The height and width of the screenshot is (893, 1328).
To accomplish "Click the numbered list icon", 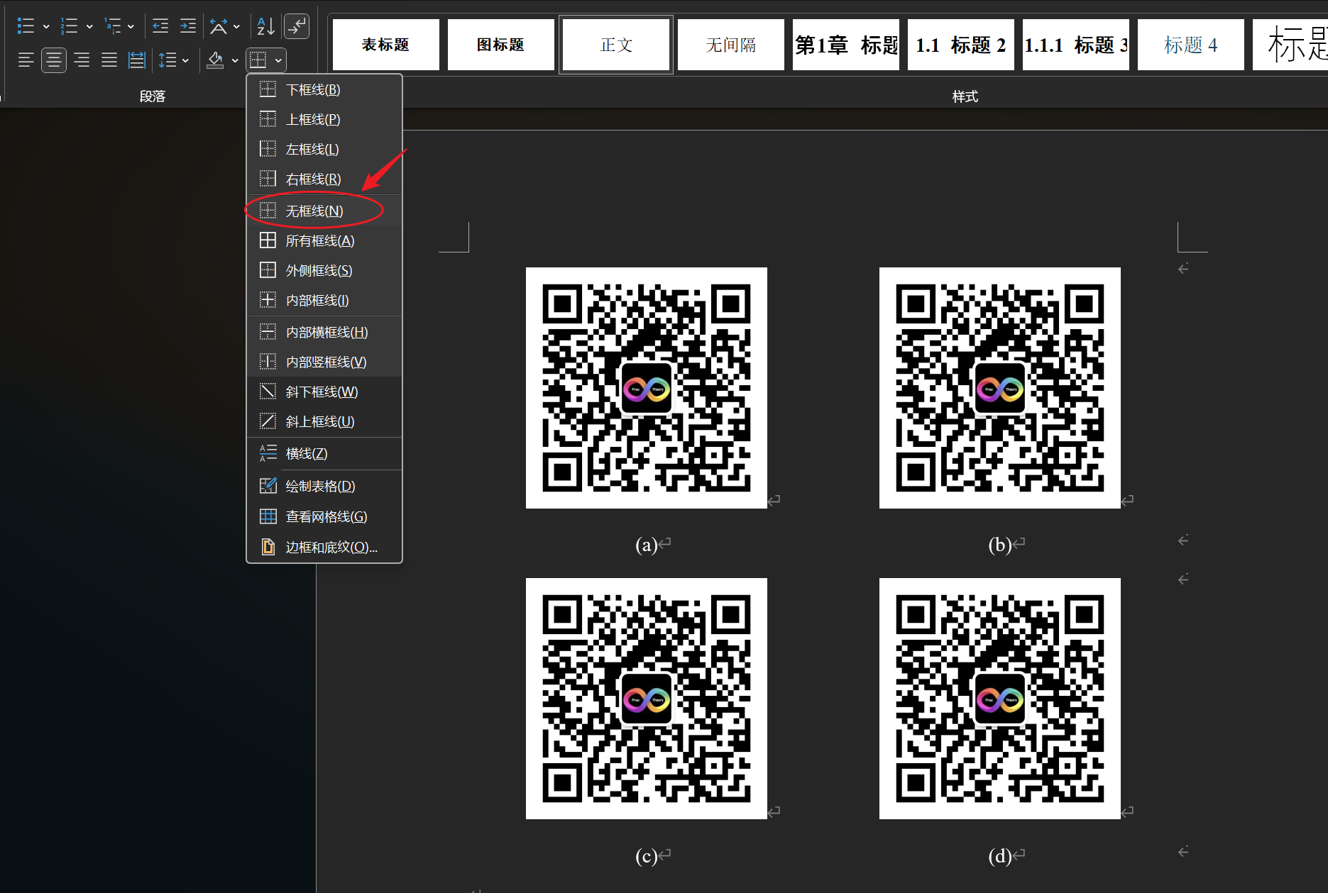I will click(69, 26).
